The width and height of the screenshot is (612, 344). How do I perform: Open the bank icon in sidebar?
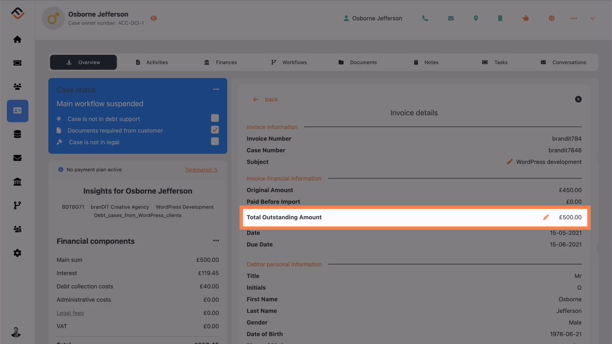[18, 182]
